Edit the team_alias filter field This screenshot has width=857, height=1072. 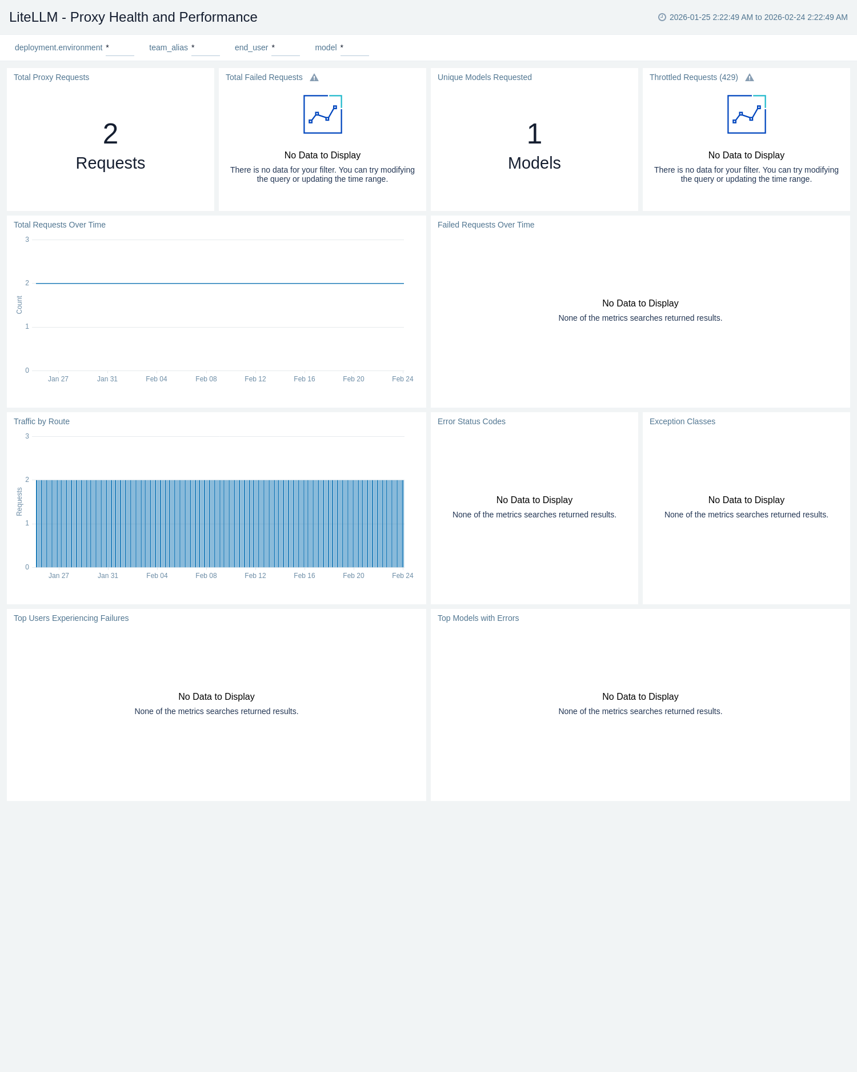click(x=206, y=48)
